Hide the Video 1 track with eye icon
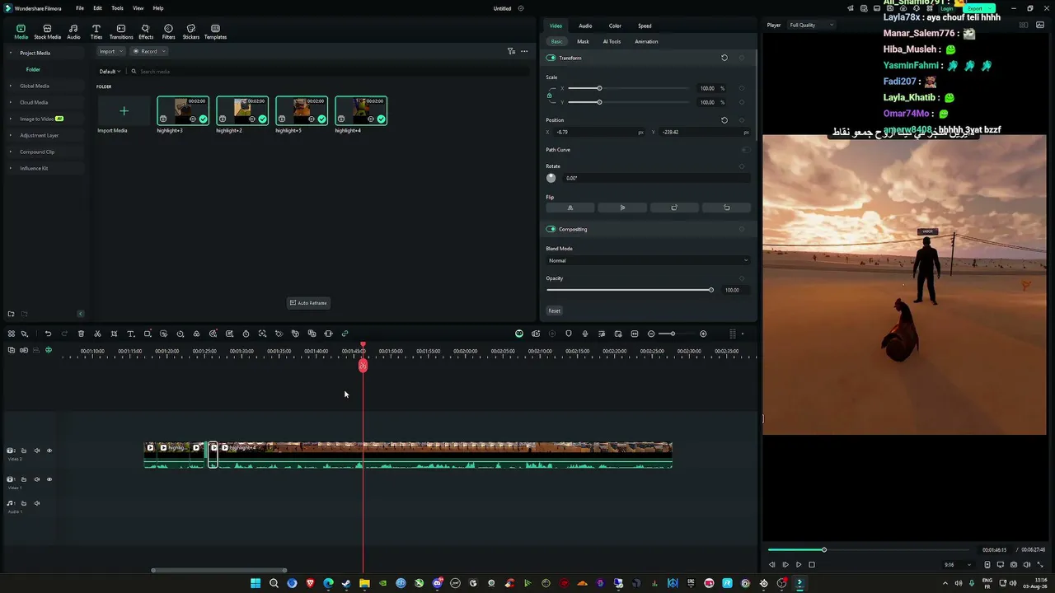This screenshot has width=1055, height=593. [49, 479]
